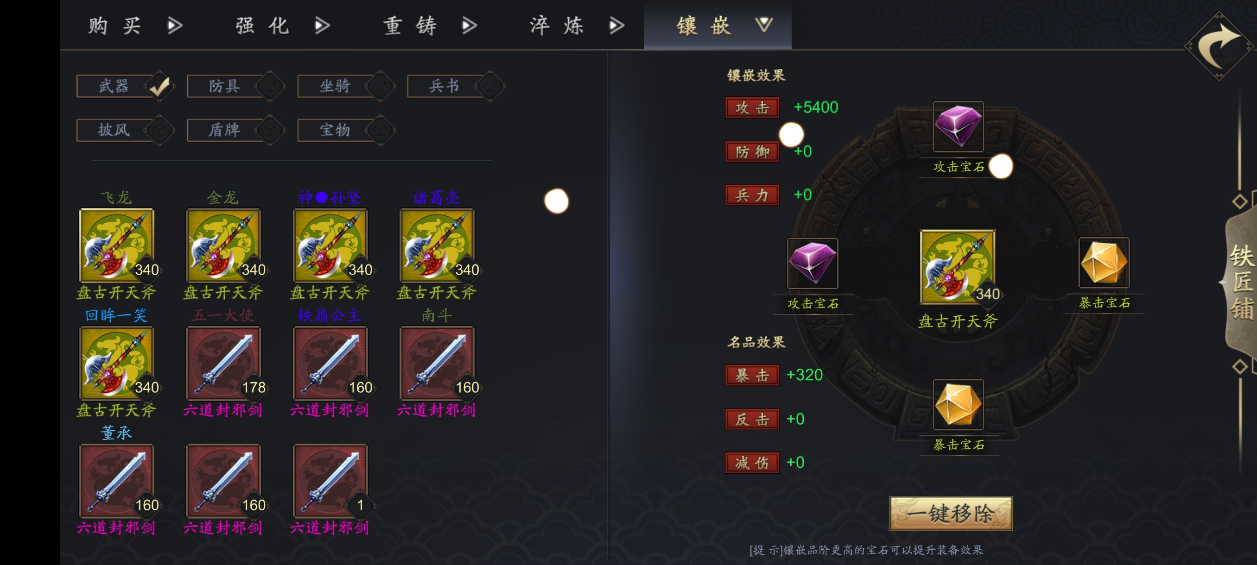Screen dimensions: 1257x565
Task: Enable the 防具 category filter
Action: click(x=236, y=86)
